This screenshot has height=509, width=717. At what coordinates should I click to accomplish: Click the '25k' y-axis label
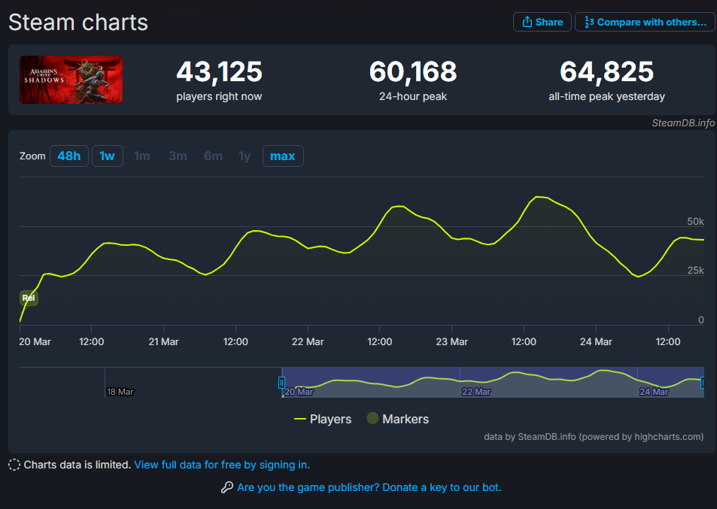tap(695, 271)
